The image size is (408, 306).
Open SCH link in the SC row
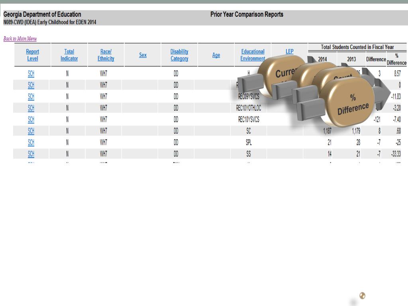coord(31,131)
